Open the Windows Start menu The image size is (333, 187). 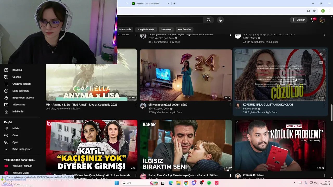[117, 183]
